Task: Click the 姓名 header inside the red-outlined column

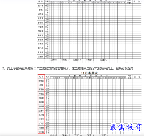Action: click(41, 77)
